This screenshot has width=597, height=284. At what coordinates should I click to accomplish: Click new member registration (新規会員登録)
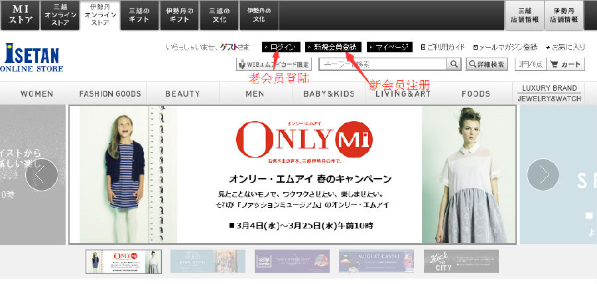point(334,47)
